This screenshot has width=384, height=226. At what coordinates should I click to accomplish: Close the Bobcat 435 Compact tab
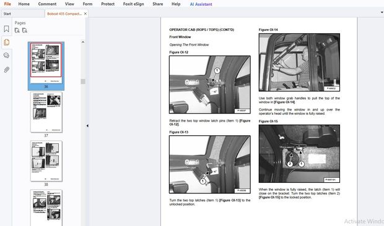pyautogui.click(x=85, y=14)
